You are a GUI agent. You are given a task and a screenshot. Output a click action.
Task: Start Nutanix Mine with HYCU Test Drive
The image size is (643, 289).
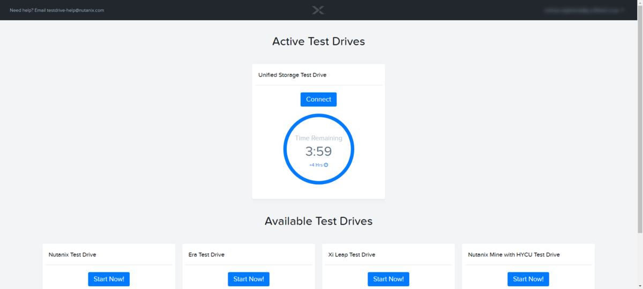point(528,279)
